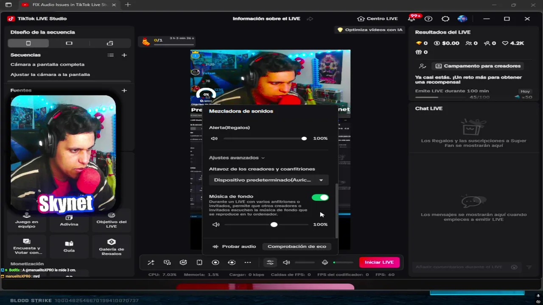Viewport: 543px width, 305px height.
Task: Click the diamonds count icon in Resultados
Action: click(419, 43)
